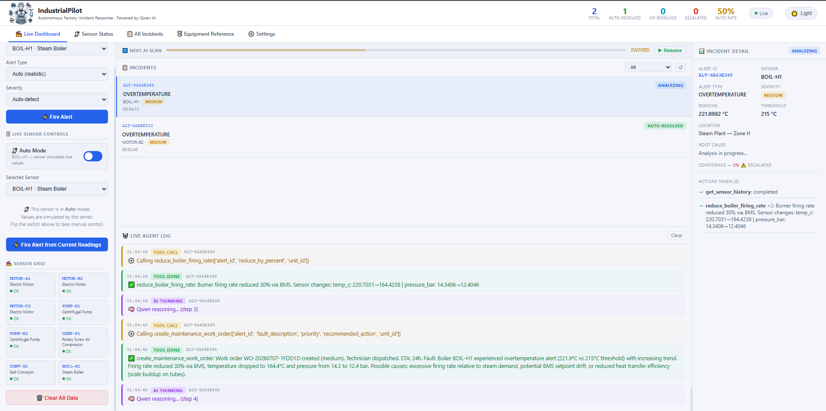This screenshot has width=826, height=411.
Task: Toggle the Auto Mode switch
Action: tap(93, 156)
